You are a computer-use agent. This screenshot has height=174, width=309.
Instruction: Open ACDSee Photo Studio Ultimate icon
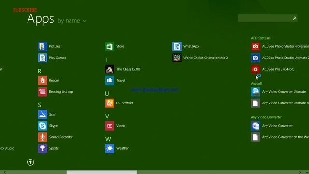point(255,58)
